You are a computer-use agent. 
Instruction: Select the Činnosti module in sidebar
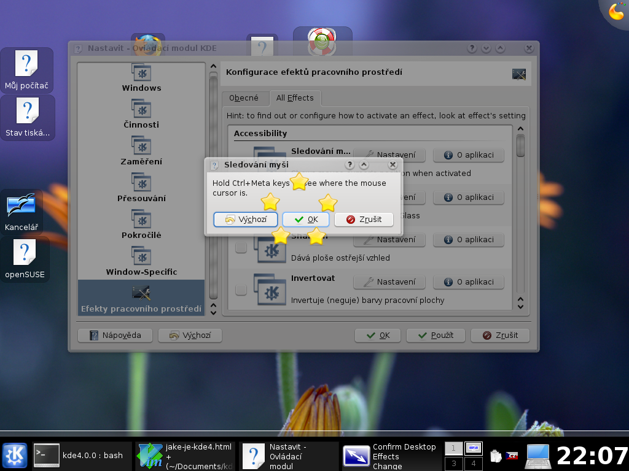(x=141, y=115)
